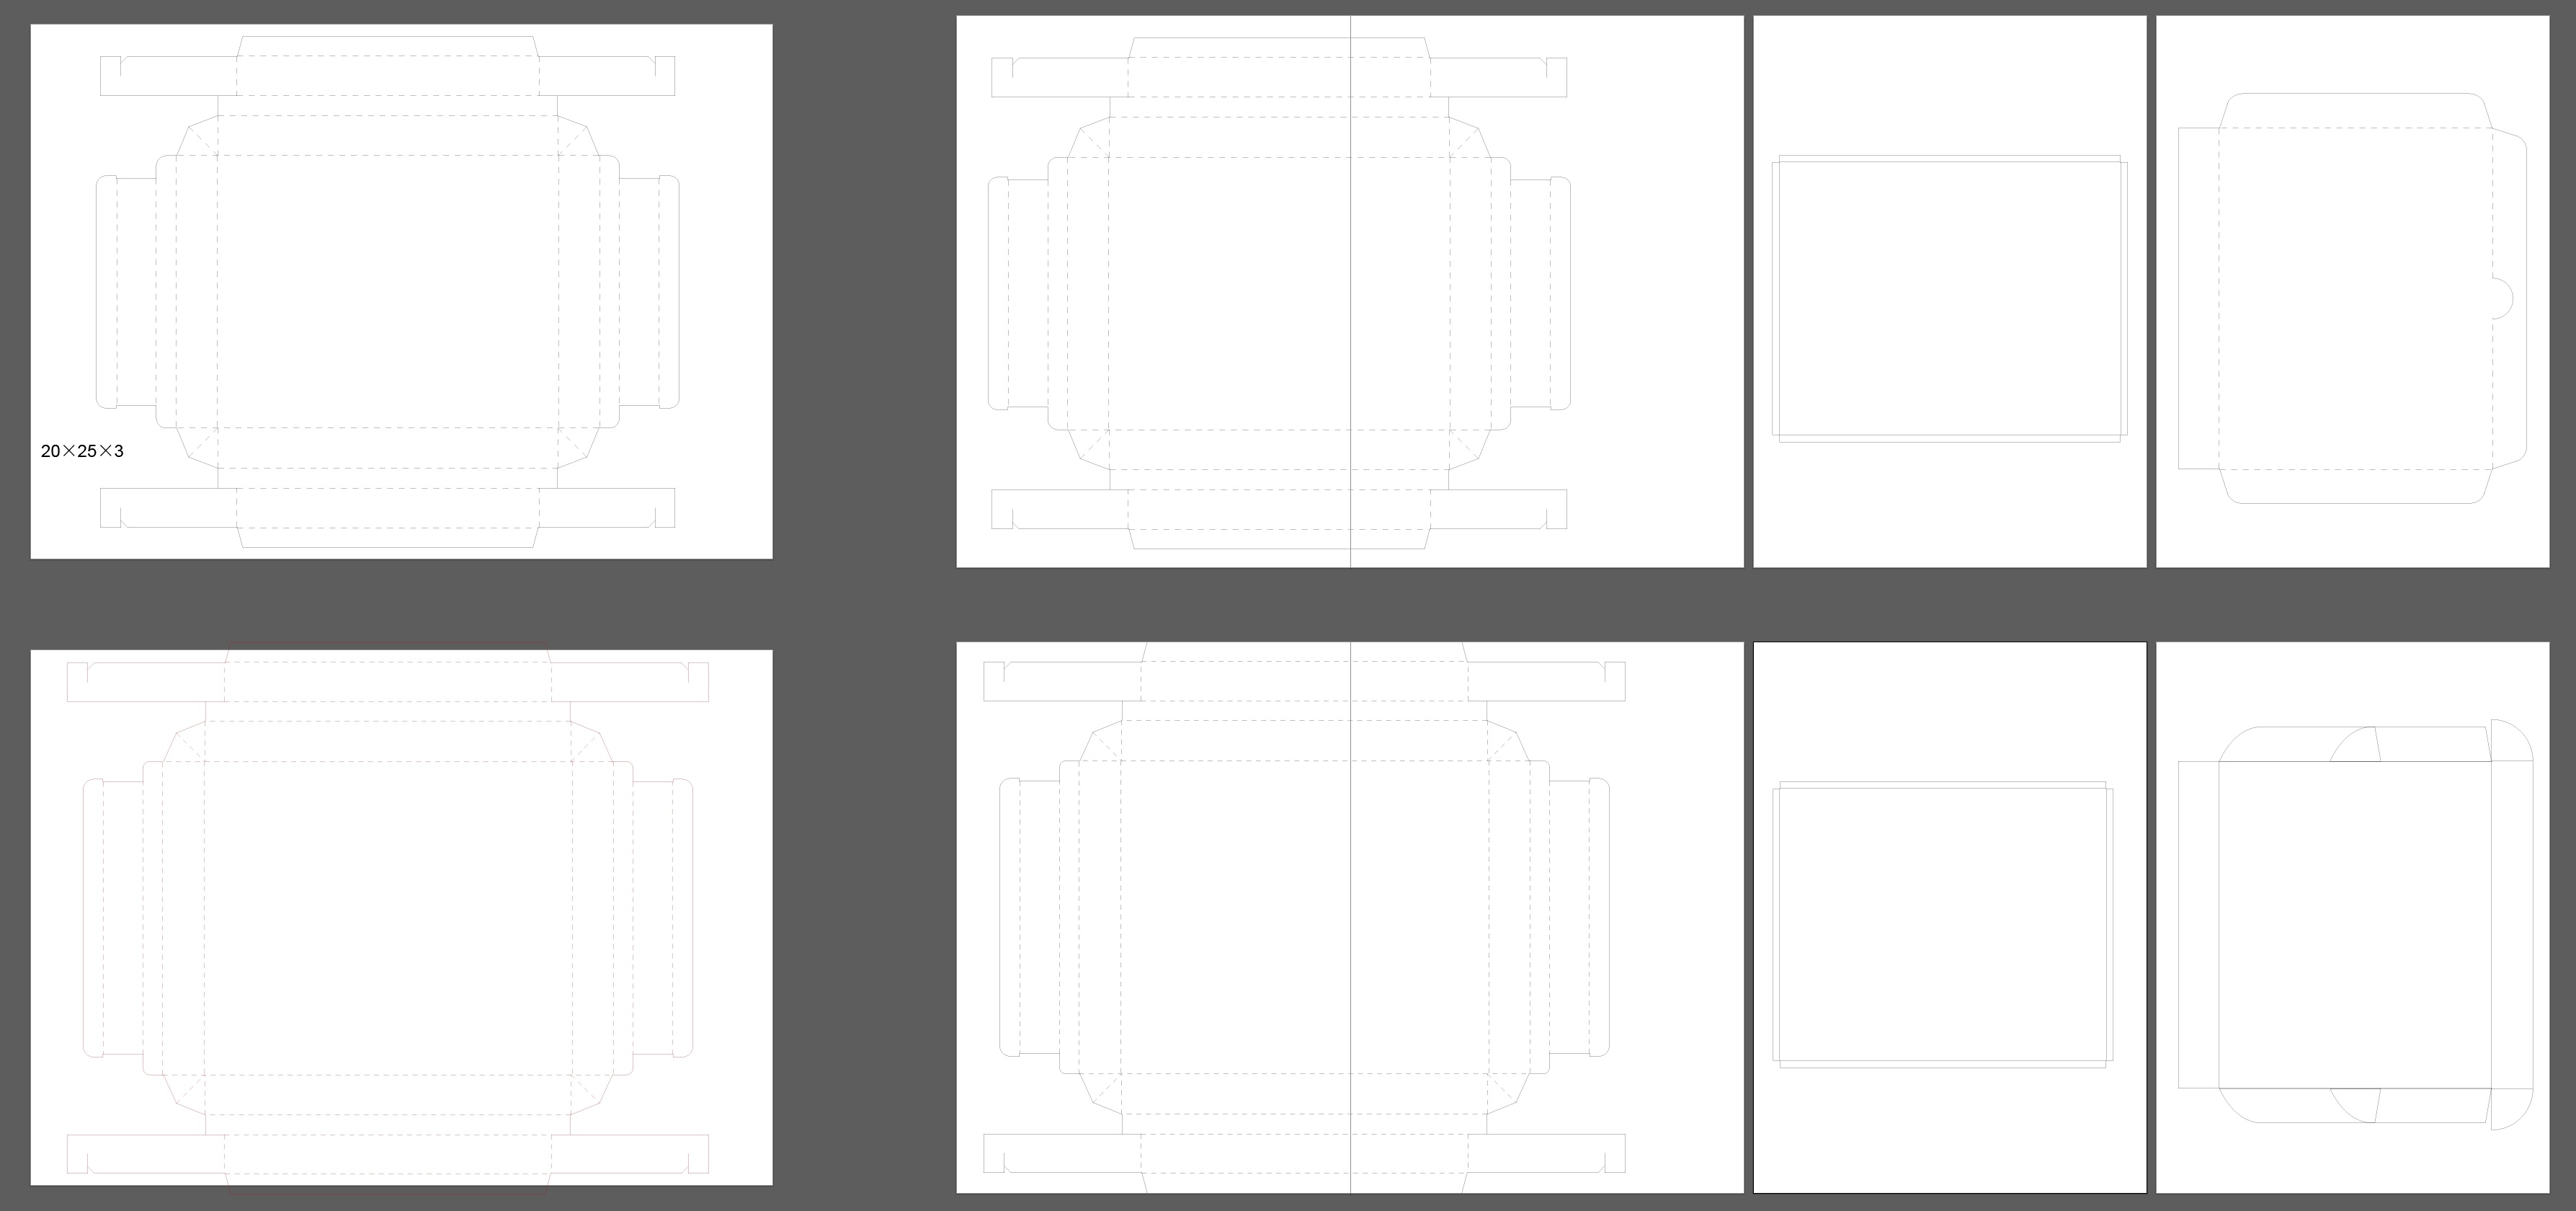Screen dimensions: 2576x1211
Task: Select the sleeve dieline with rounded curved end flaps
Action: point(2356,924)
